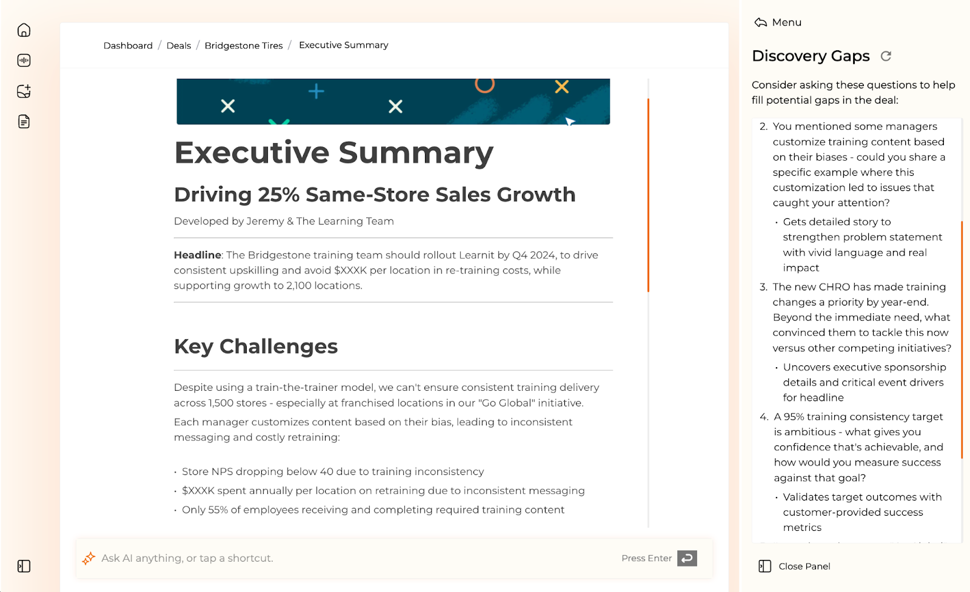This screenshot has width=970, height=592.
Task: Open the audio recordings icon in sidebar
Action: click(24, 61)
